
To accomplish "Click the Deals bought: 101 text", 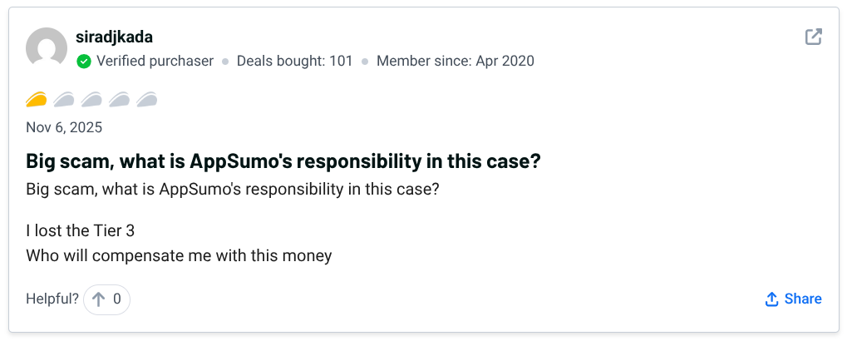I will [294, 61].
